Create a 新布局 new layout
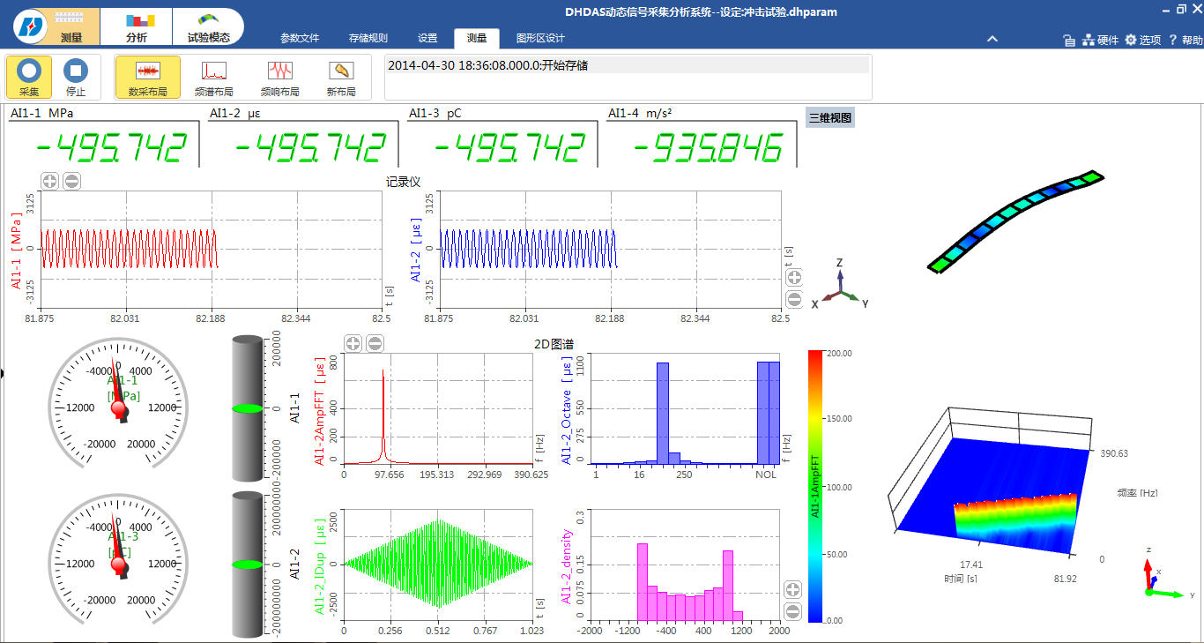The image size is (1204, 643). click(x=341, y=77)
